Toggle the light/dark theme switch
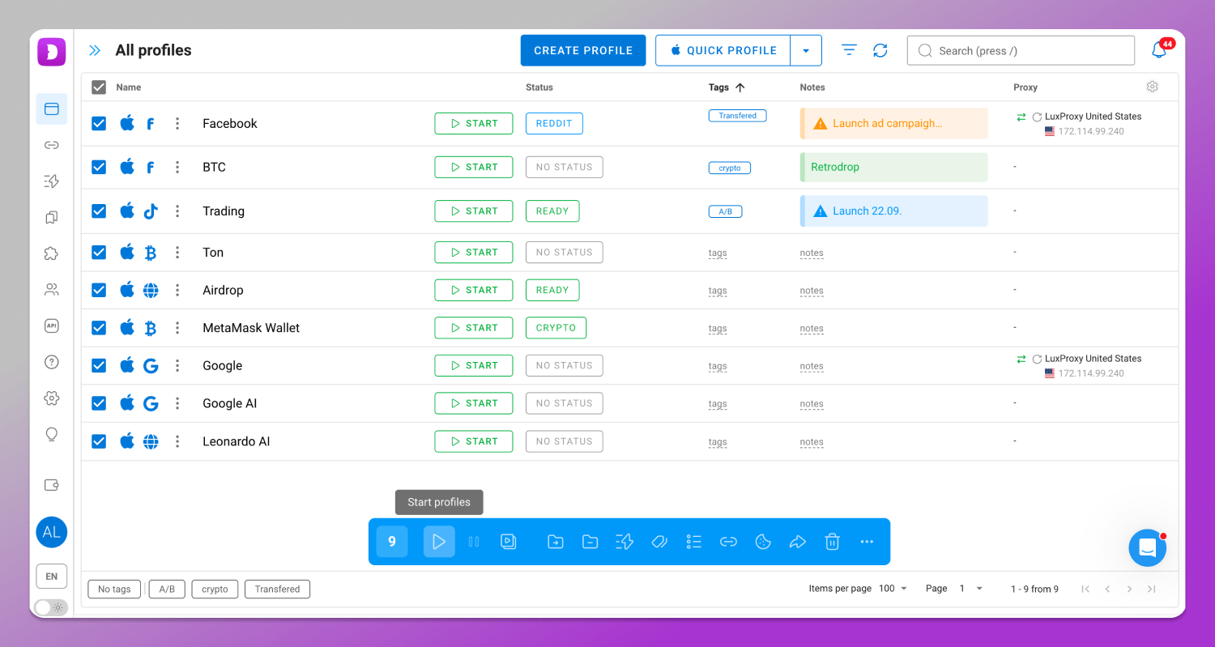1215x647 pixels. point(51,607)
